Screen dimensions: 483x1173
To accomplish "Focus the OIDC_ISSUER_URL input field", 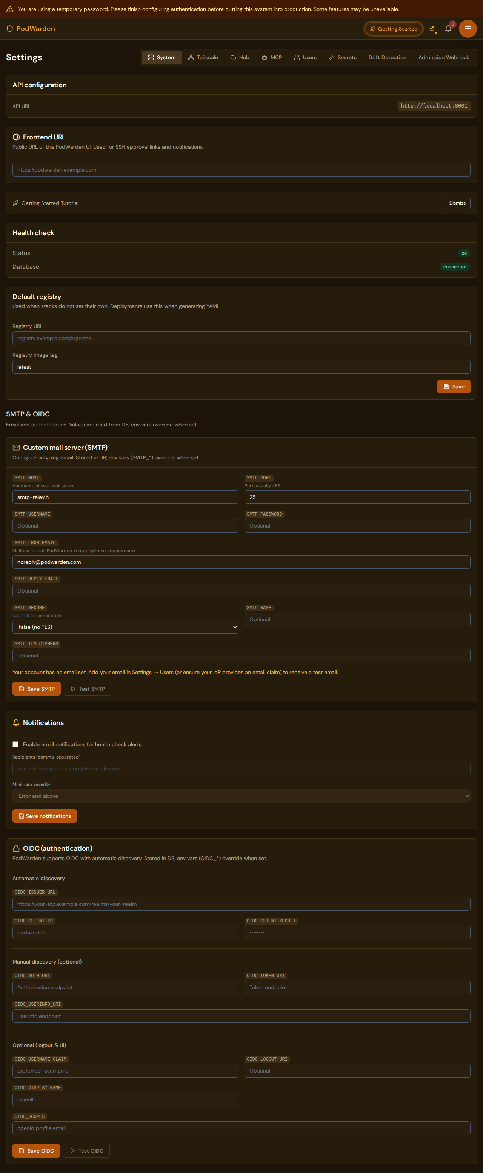I will (x=241, y=904).
